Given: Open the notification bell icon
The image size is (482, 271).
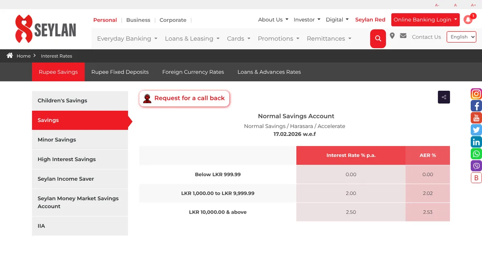Looking at the screenshot, I should pyautogui.click(x=468, y=19).
